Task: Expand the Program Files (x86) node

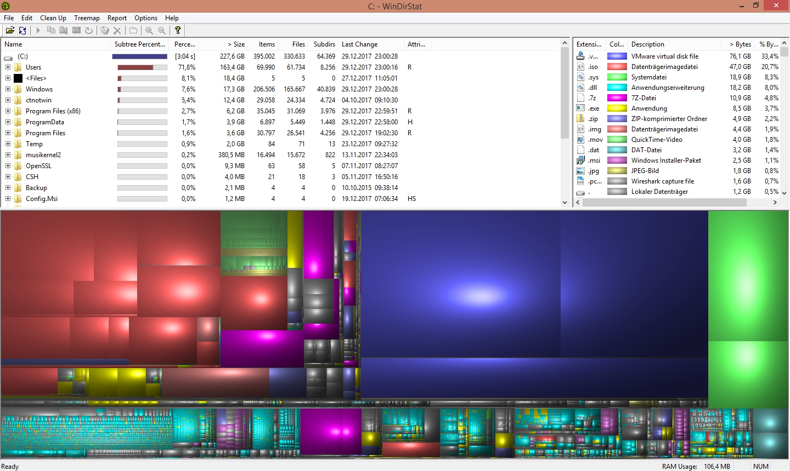Action: [8, 111]
